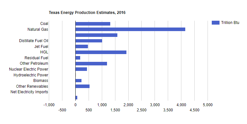Screen dimensions: 247x124
Task: Click the '2,500' x-axis tick label
Action: 142,110
